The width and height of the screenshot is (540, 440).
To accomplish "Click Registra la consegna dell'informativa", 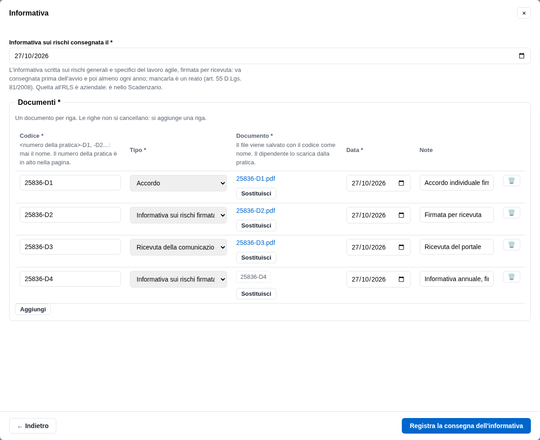I will (466, 425).
